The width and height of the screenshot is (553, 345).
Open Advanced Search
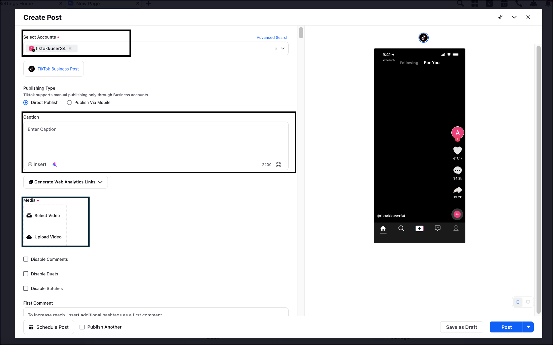point(272,38)
